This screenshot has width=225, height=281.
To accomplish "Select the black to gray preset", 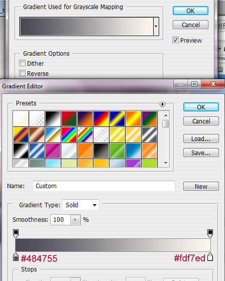I will point(101,151).
